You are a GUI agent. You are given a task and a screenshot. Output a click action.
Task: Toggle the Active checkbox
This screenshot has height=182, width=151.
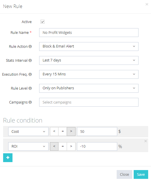click(x=43, y=22)
